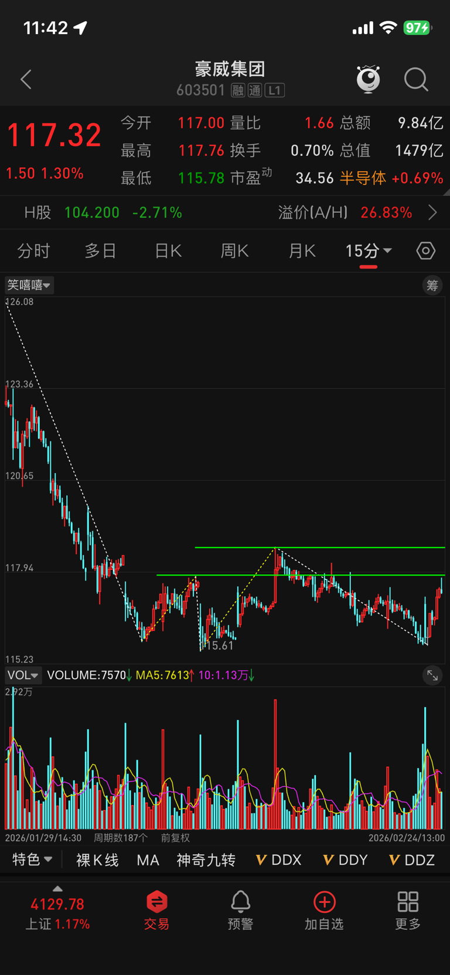Tap the 融 margin badge
Viewport: 450px width, 975px height.
[237, 90]
